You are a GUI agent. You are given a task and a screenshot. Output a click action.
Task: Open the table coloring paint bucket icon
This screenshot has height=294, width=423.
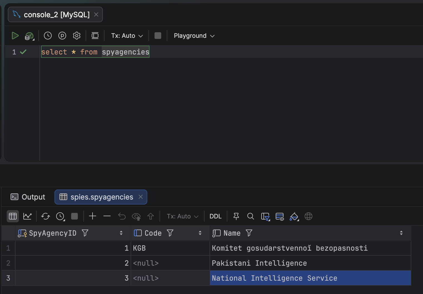294,216
